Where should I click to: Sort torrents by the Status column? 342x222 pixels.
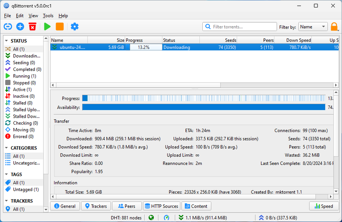coord(181,40)
